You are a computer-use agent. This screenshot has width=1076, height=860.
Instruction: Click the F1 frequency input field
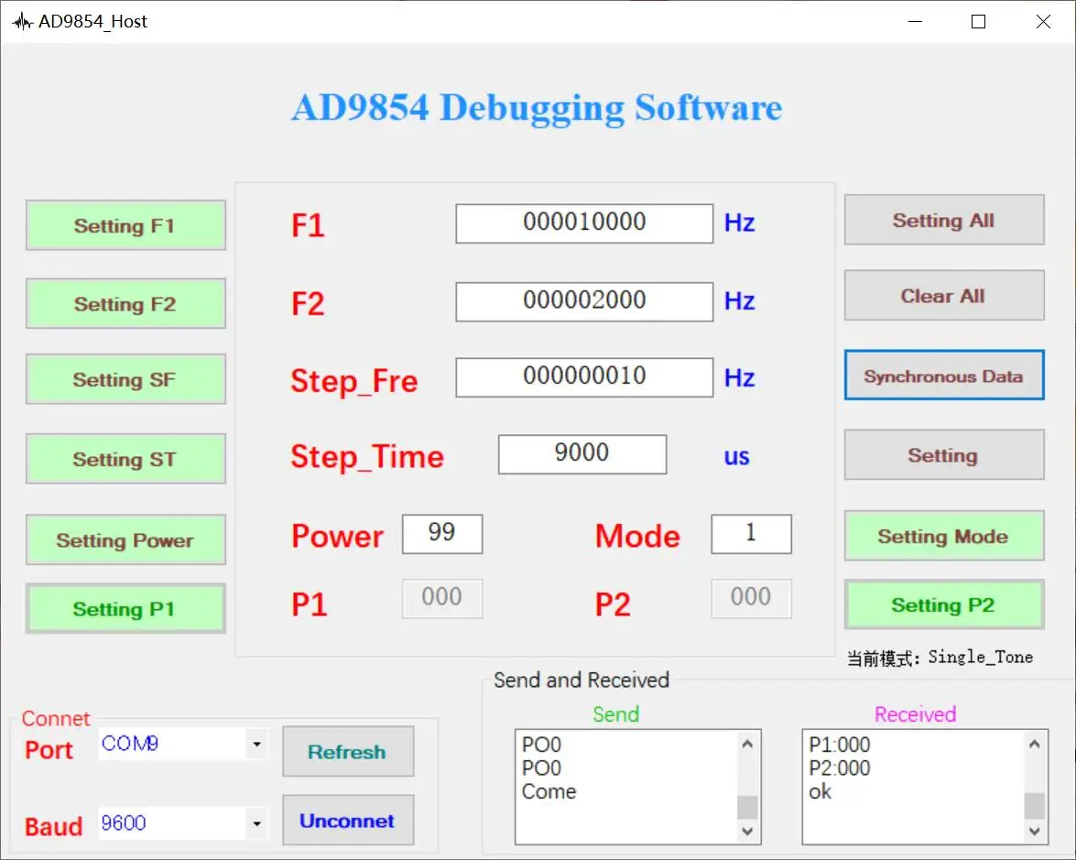(584, 223)
